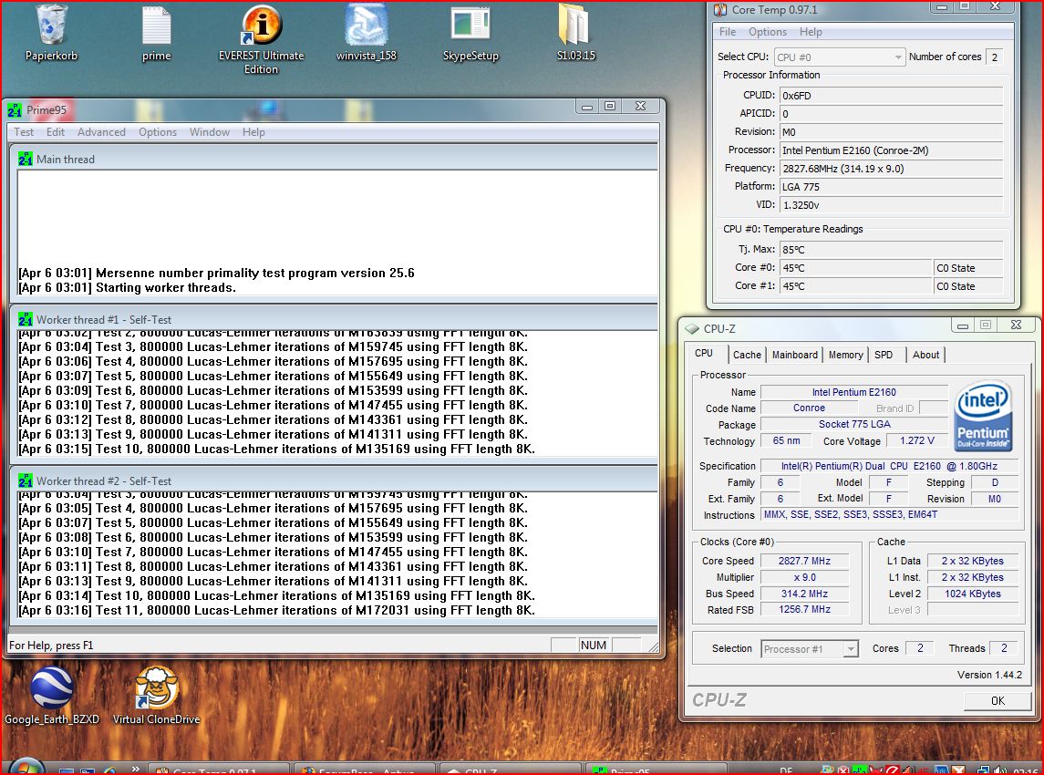Screen dimensions: 1044x775
Task: Click the Level 2 cache value 1024 KBytes
Action: click(x=972, y=594)
